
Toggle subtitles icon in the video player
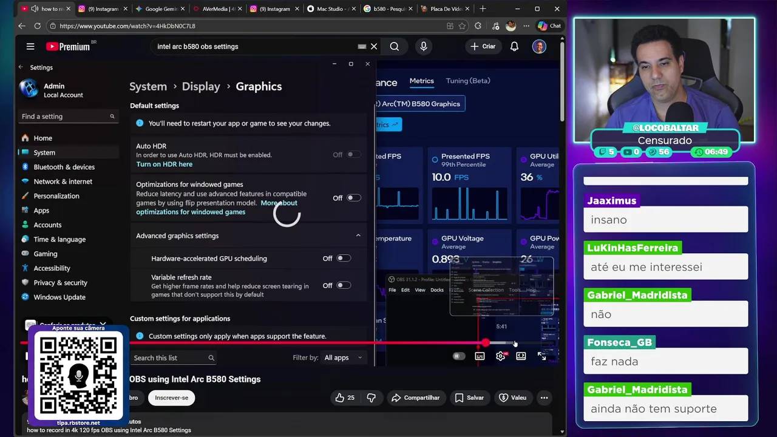pyautogui.click(x=480, y=356)
